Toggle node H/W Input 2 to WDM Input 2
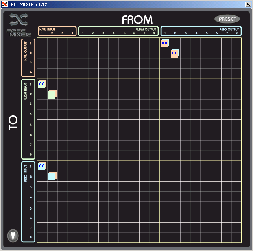253x251 pixels. pyautogui.click(x=52, y=94)
